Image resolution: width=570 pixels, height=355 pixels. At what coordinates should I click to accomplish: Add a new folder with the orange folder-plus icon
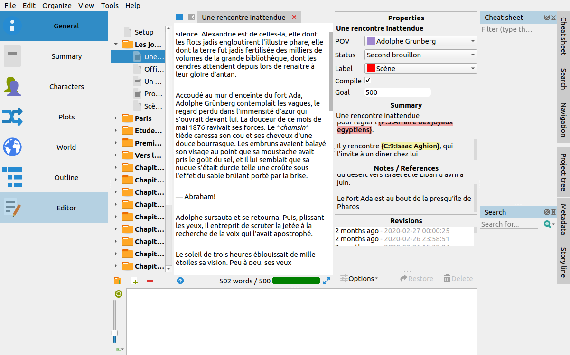tap(117, 280)
